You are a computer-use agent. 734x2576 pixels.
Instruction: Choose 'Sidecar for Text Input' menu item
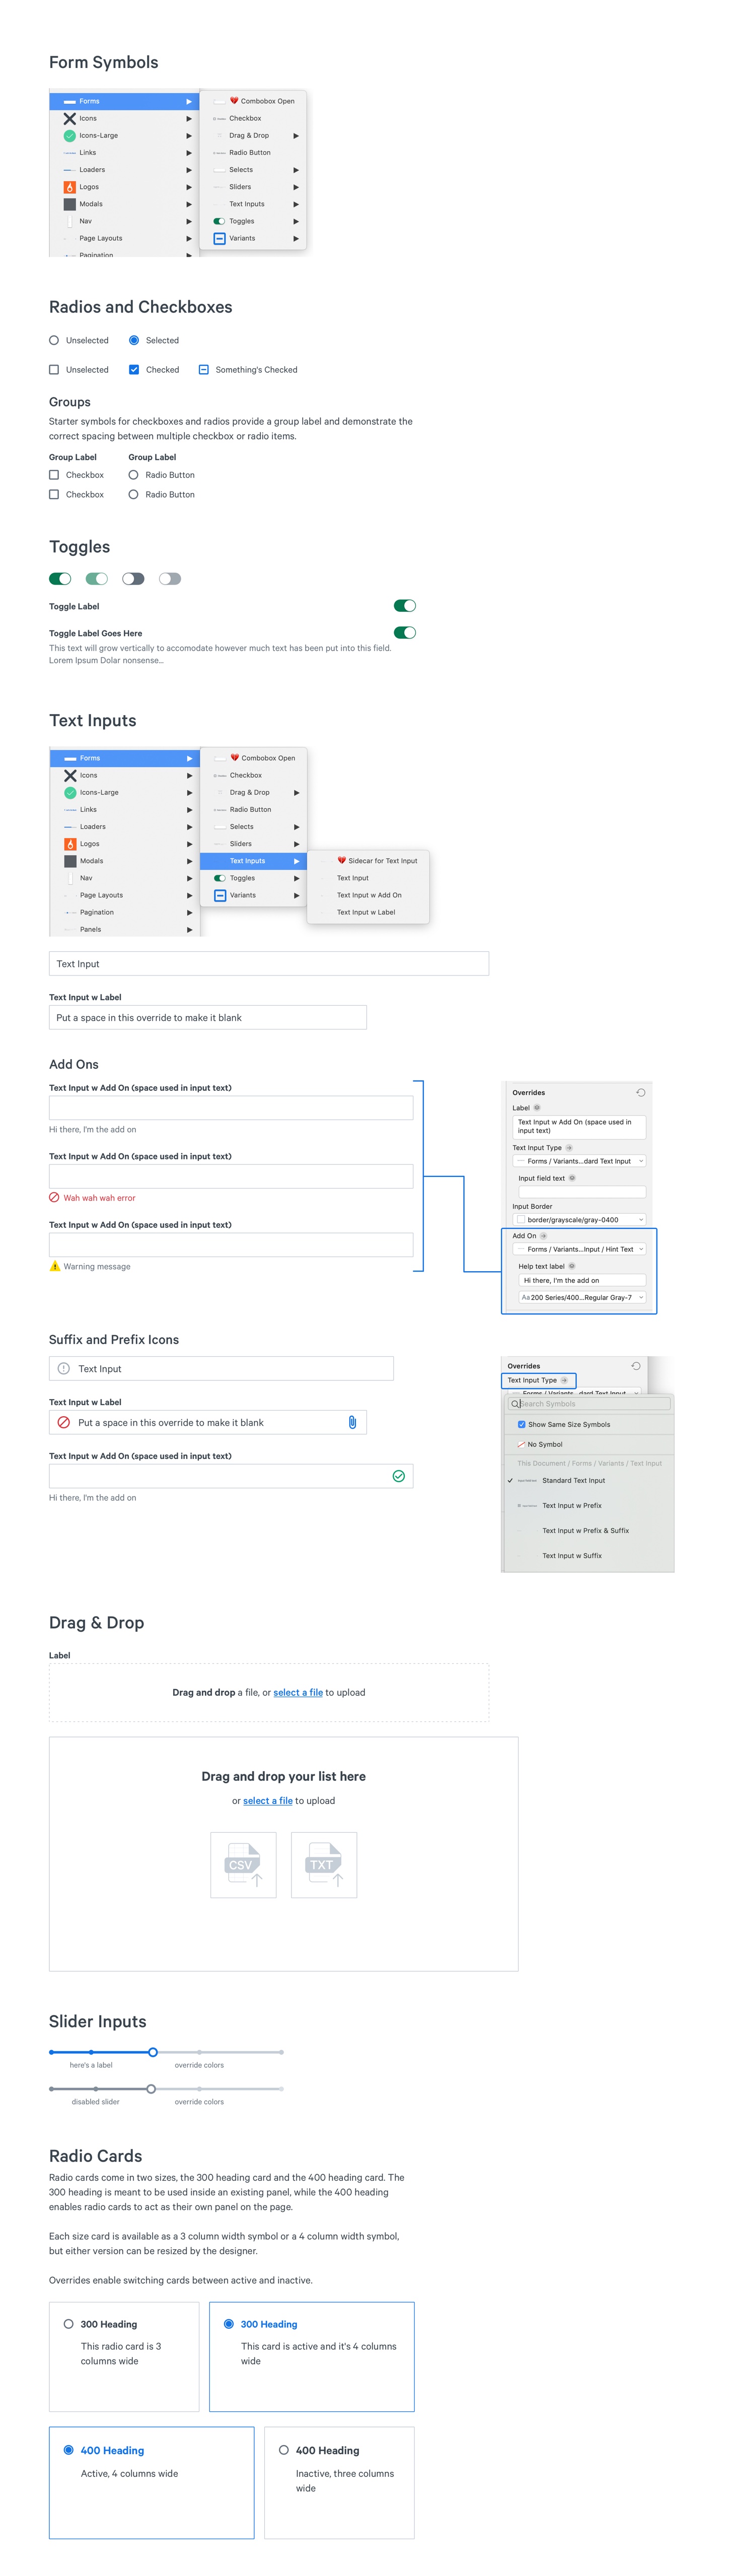382,861
